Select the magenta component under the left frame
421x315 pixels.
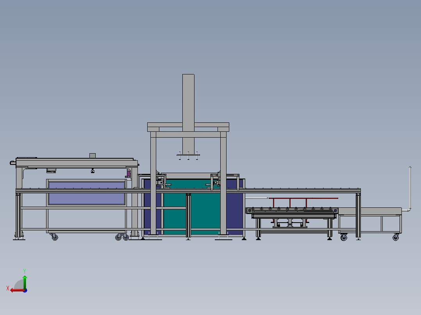(129, 173)
